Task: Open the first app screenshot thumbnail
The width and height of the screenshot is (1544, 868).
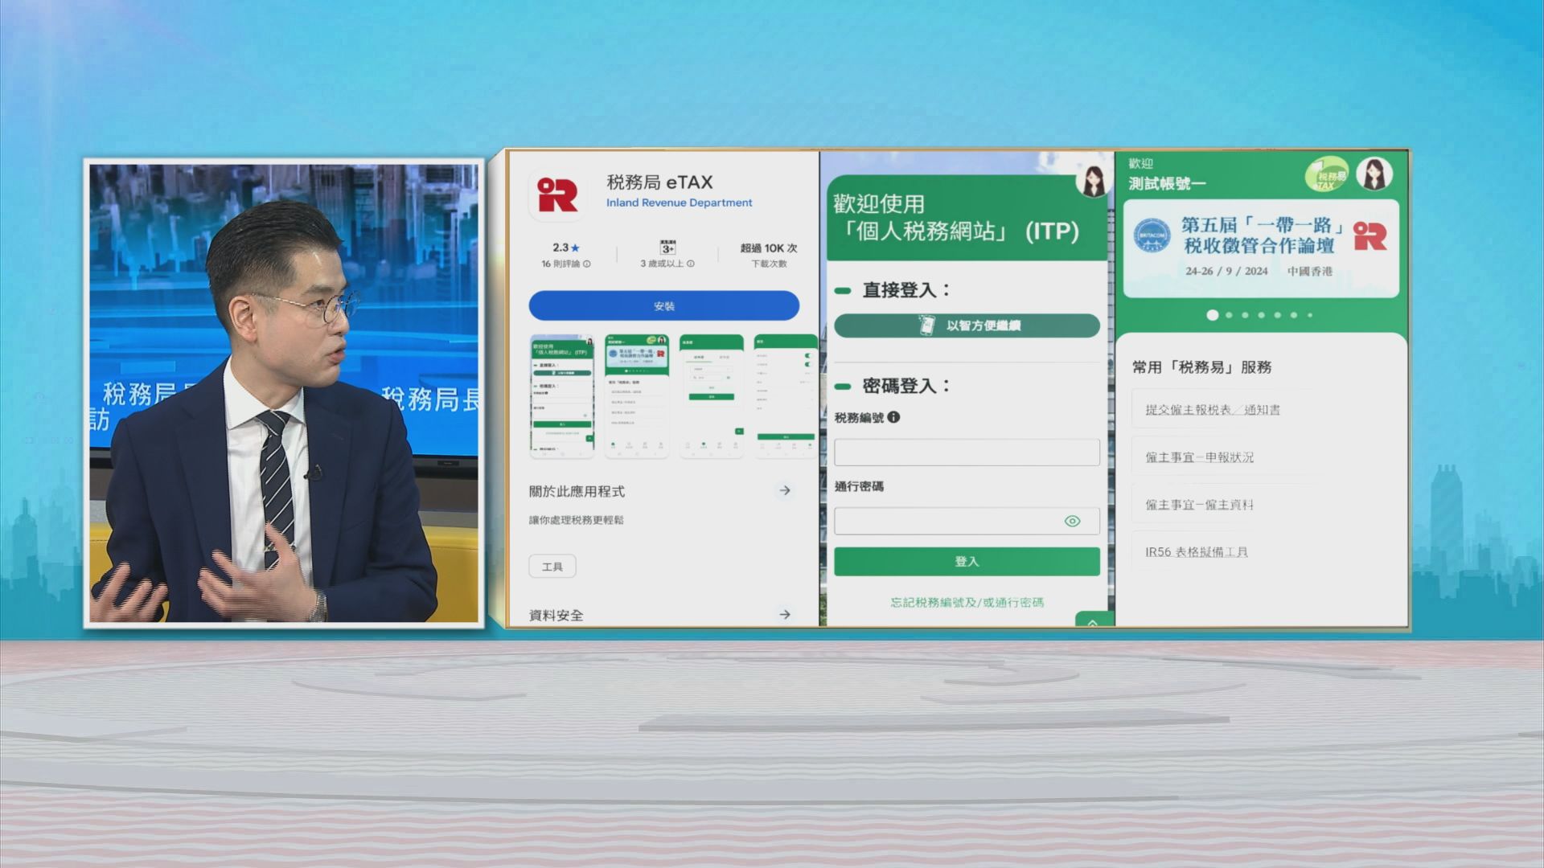Action: tap(562, 396)
